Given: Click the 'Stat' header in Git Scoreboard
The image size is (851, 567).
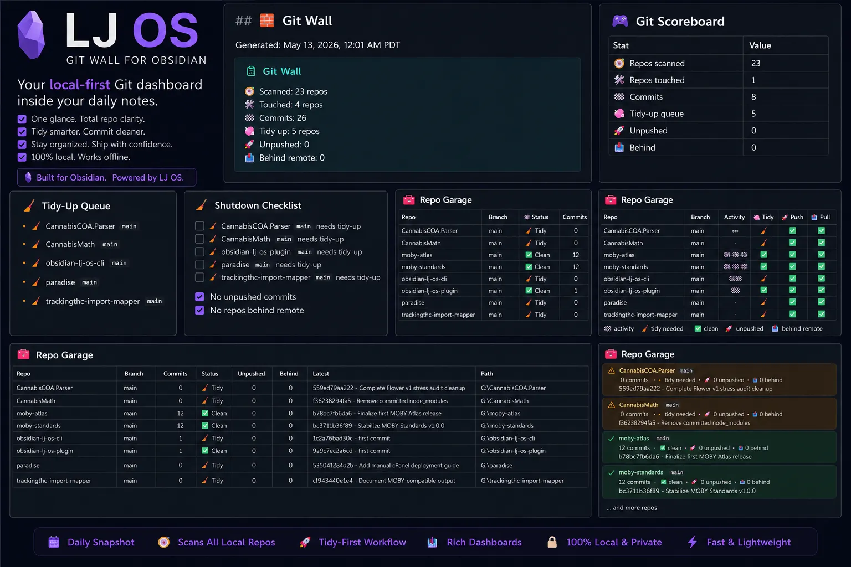Looking at the screenshot, I should point(621,45).
